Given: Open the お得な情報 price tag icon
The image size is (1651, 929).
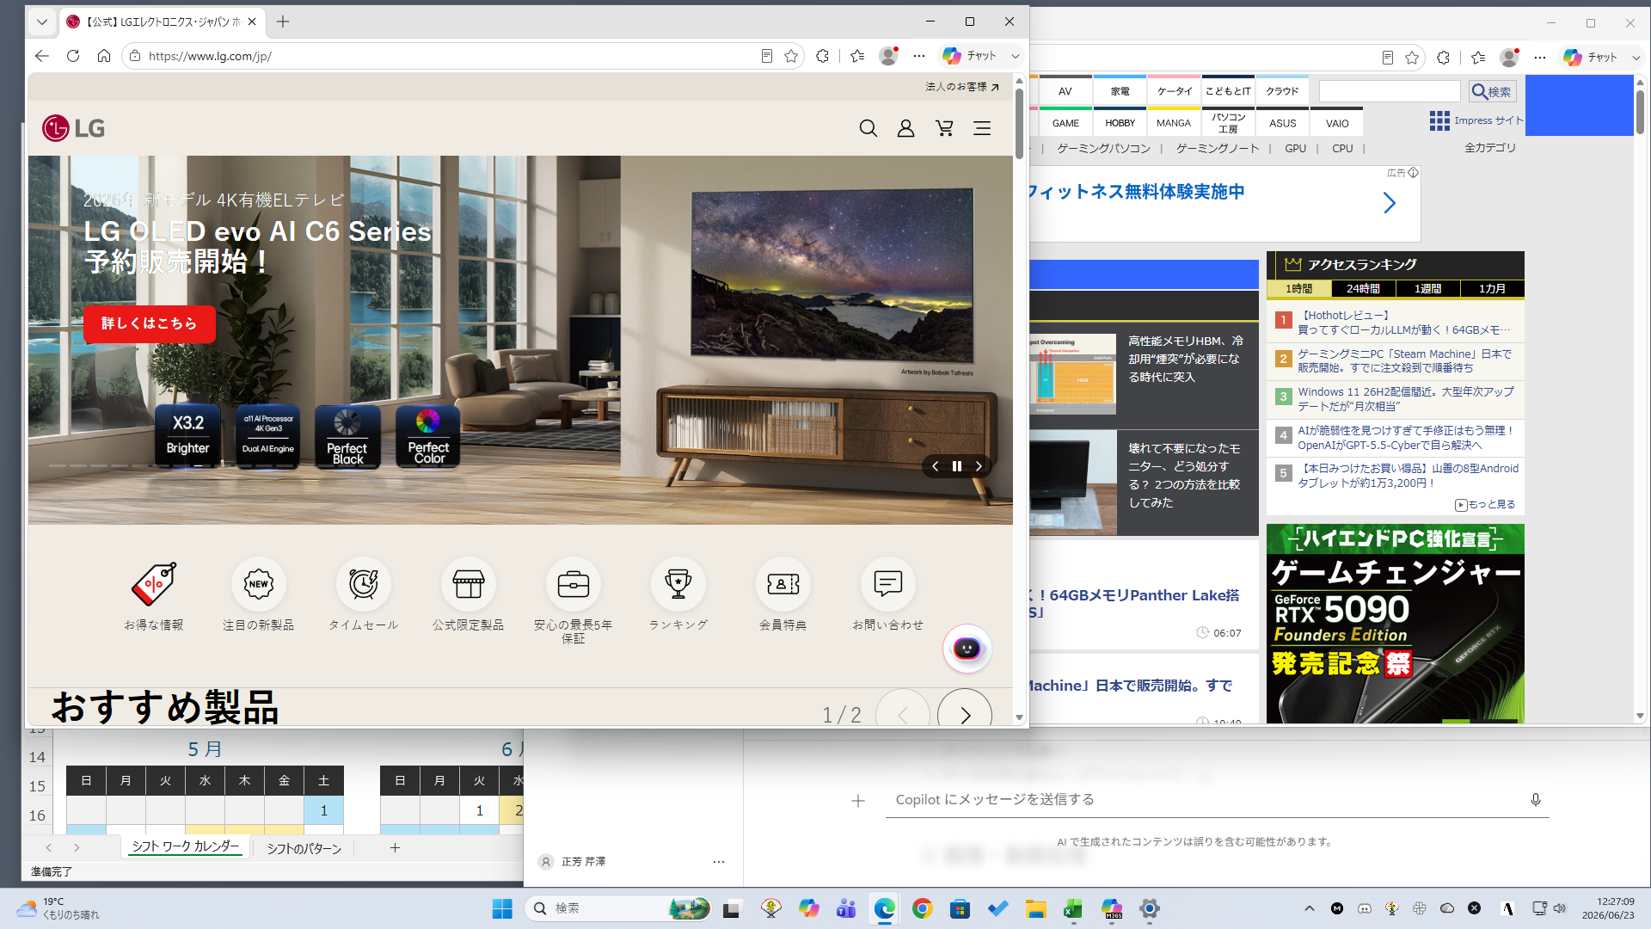Looking at the screenshot, I should point(154,584).
